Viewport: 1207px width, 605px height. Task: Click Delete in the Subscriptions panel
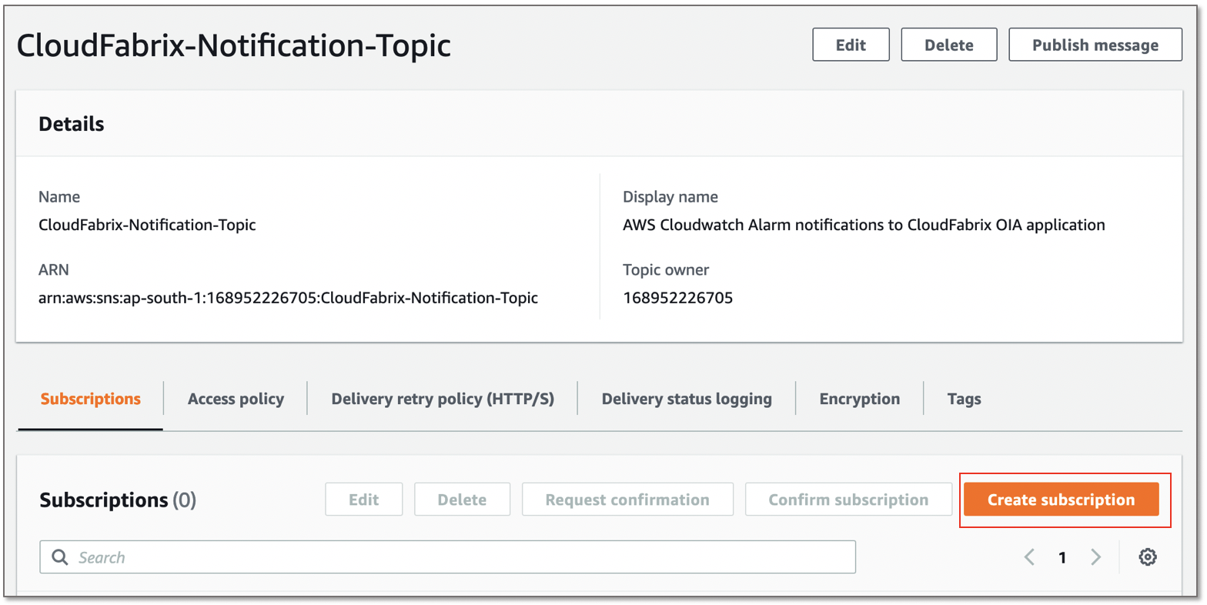tap(462, 500)
